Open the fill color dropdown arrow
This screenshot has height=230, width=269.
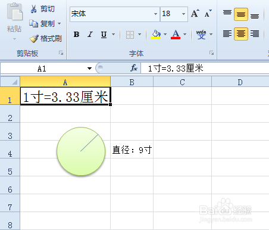tap(165, 35)
